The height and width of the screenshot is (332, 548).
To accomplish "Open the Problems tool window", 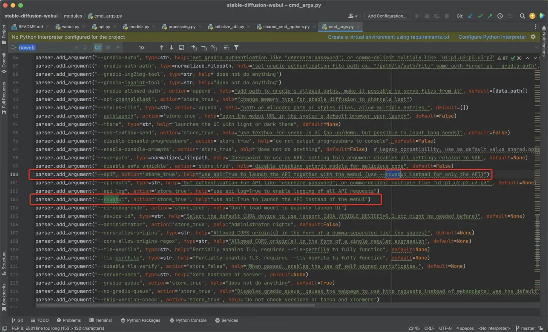I will (x=68, y=320).
